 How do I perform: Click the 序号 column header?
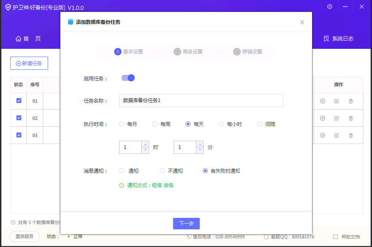pos(34,85)
